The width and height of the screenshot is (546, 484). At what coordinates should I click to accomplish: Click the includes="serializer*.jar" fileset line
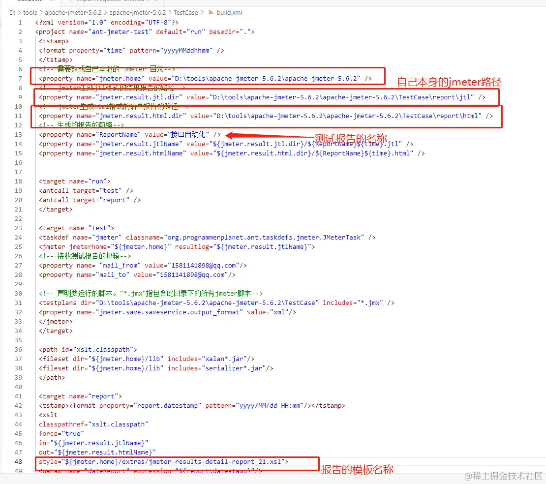156,368
